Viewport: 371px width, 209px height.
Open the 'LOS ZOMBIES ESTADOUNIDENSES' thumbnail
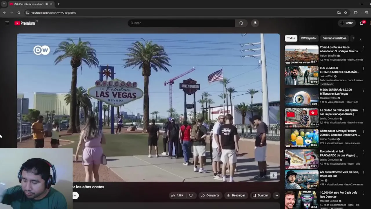pos(301,75)
